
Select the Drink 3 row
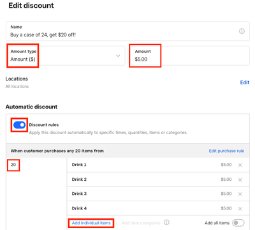point(158,194)
